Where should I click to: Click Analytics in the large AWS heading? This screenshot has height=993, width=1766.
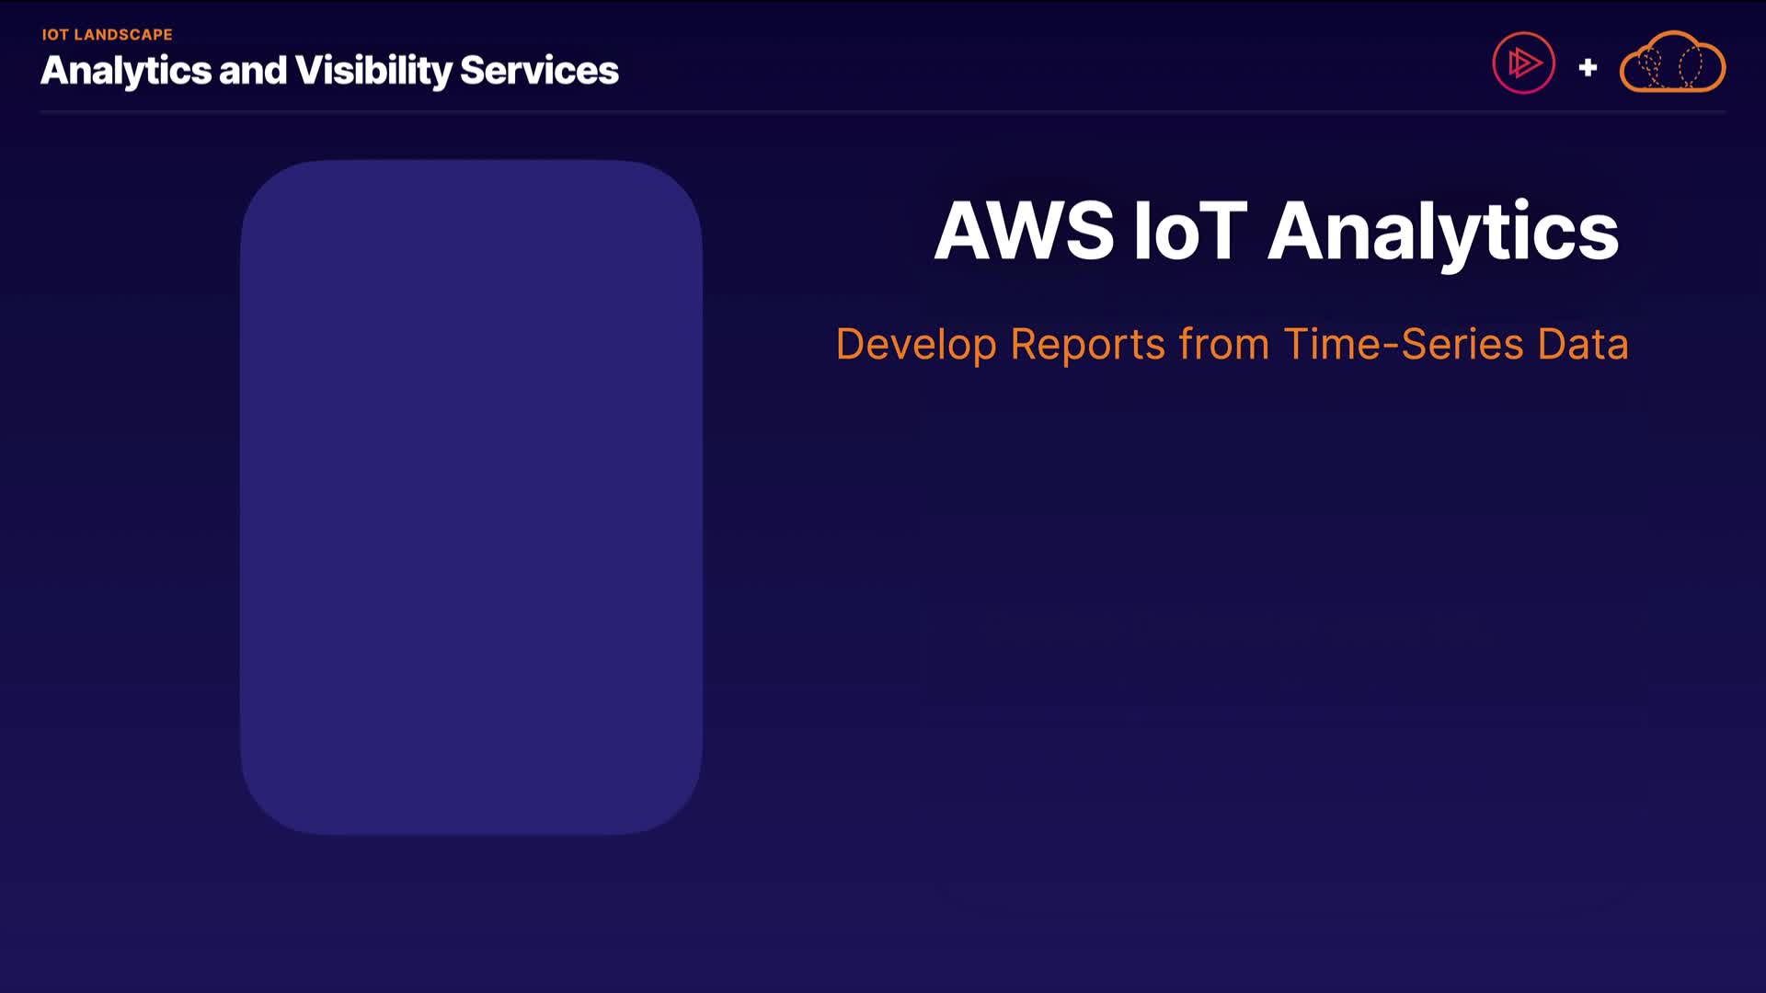1443,233
